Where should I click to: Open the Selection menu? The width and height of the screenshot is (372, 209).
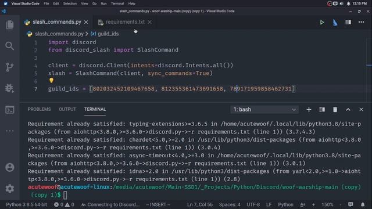click(70, 3)
